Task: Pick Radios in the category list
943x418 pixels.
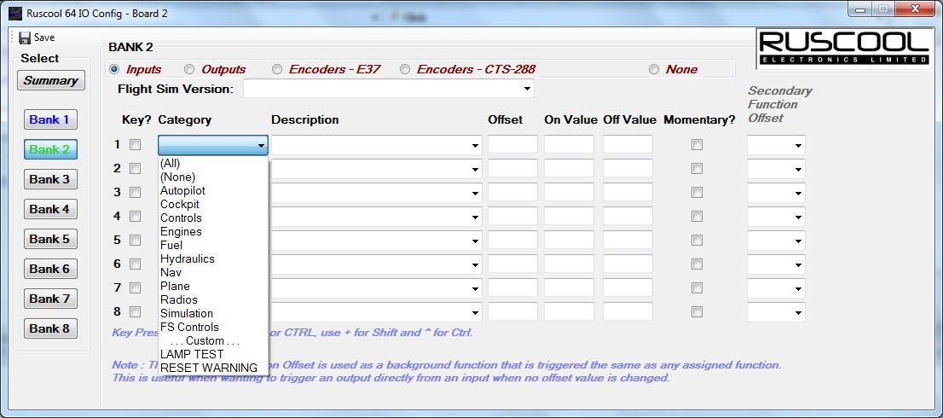Action: pos(213,299)
